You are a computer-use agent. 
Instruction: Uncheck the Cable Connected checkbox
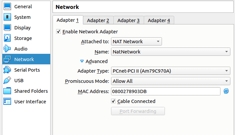113,101
